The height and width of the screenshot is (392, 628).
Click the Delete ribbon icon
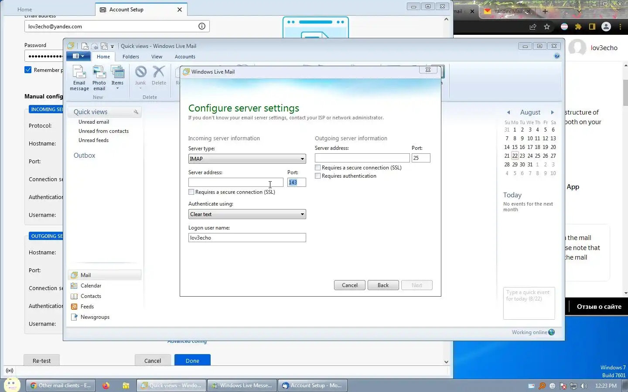click(159, 76)
